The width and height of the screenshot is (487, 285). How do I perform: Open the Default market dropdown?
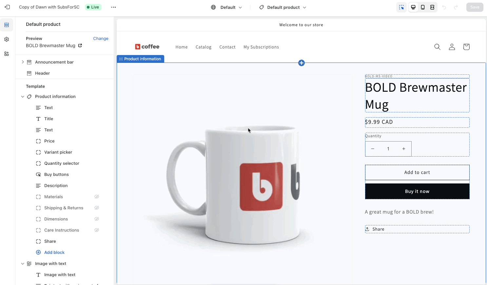coord(227,7)
